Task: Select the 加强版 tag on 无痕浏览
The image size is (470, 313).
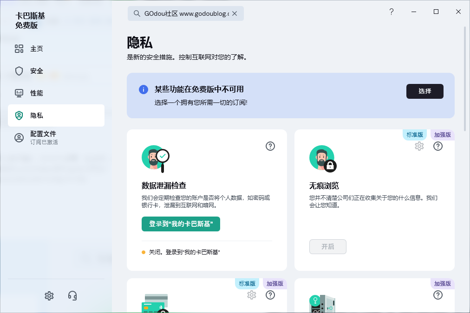Action: point(442,134)
